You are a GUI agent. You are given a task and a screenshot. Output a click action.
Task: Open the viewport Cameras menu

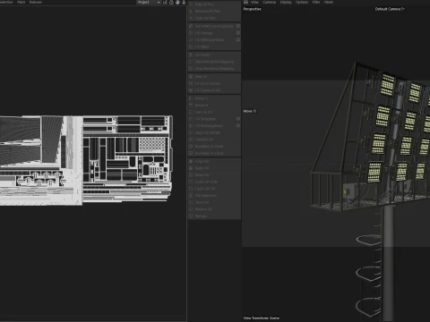pos(270,2)
